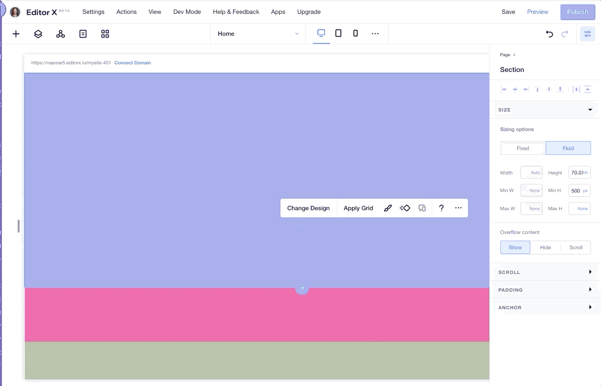Set overflow content to Scroll
Viewport: 601px width, 386px height.
pos(576,247)
